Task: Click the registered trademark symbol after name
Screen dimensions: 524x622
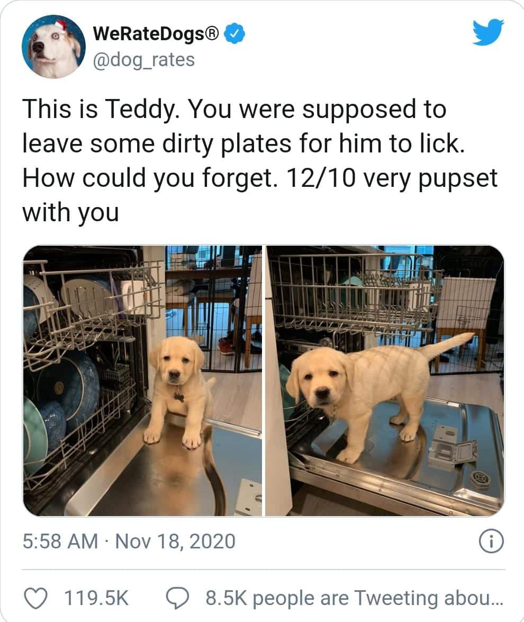Action: pos(213,34)
